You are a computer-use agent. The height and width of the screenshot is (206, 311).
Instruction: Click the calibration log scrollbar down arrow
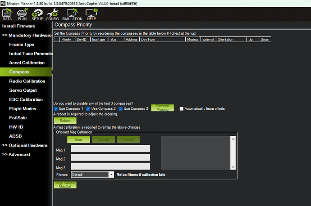[x=233, y=167]
